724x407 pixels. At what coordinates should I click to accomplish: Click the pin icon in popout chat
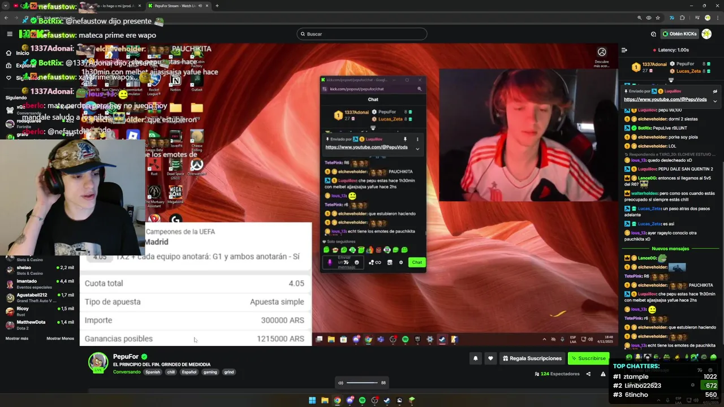pyautogui.click(x=405, y=139)
